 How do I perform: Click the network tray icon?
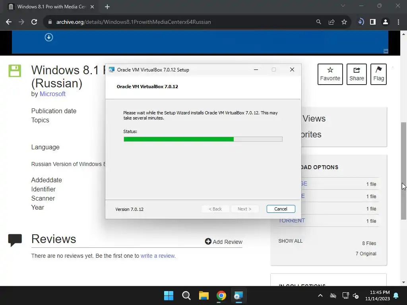pos(345,295)
